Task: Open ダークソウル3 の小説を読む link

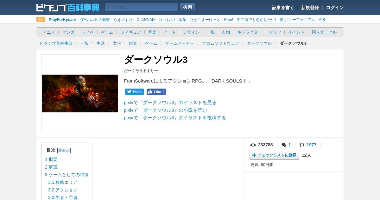Action: point(165,110)
